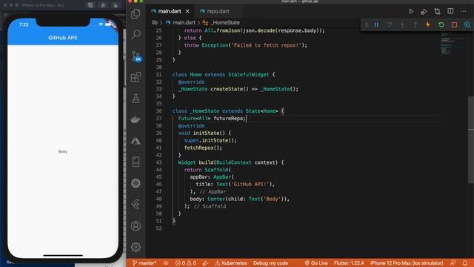Click 'GitHub API!' string on line 46
Viewport: 474px width, 267px height.
pyautogui.click(x=250, y=184)
